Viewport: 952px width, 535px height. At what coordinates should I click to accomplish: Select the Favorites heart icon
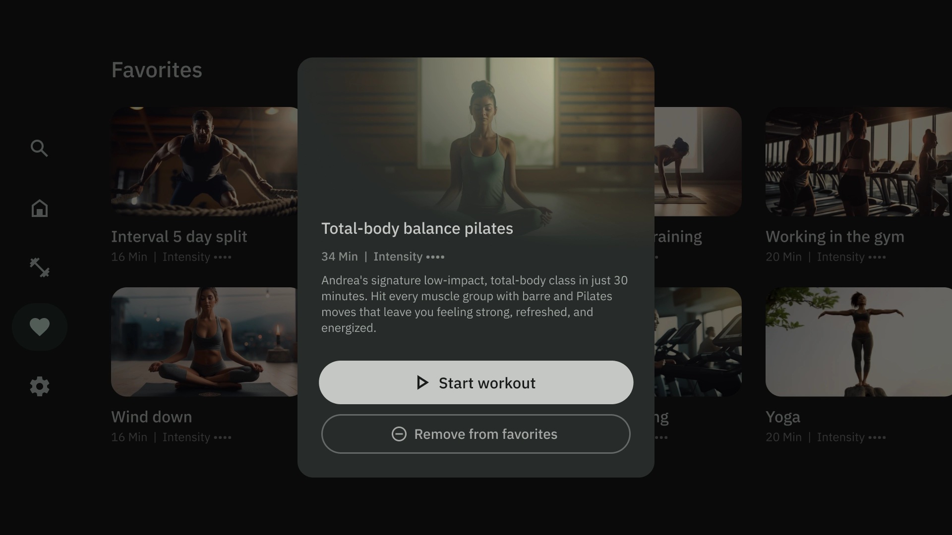click(39, 327)
